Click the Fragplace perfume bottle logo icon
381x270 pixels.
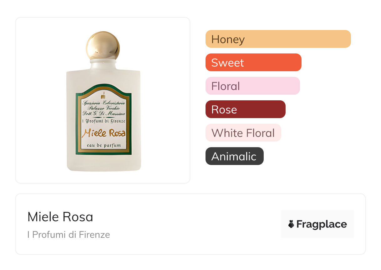pyautogui.click(x=291, y=224)
